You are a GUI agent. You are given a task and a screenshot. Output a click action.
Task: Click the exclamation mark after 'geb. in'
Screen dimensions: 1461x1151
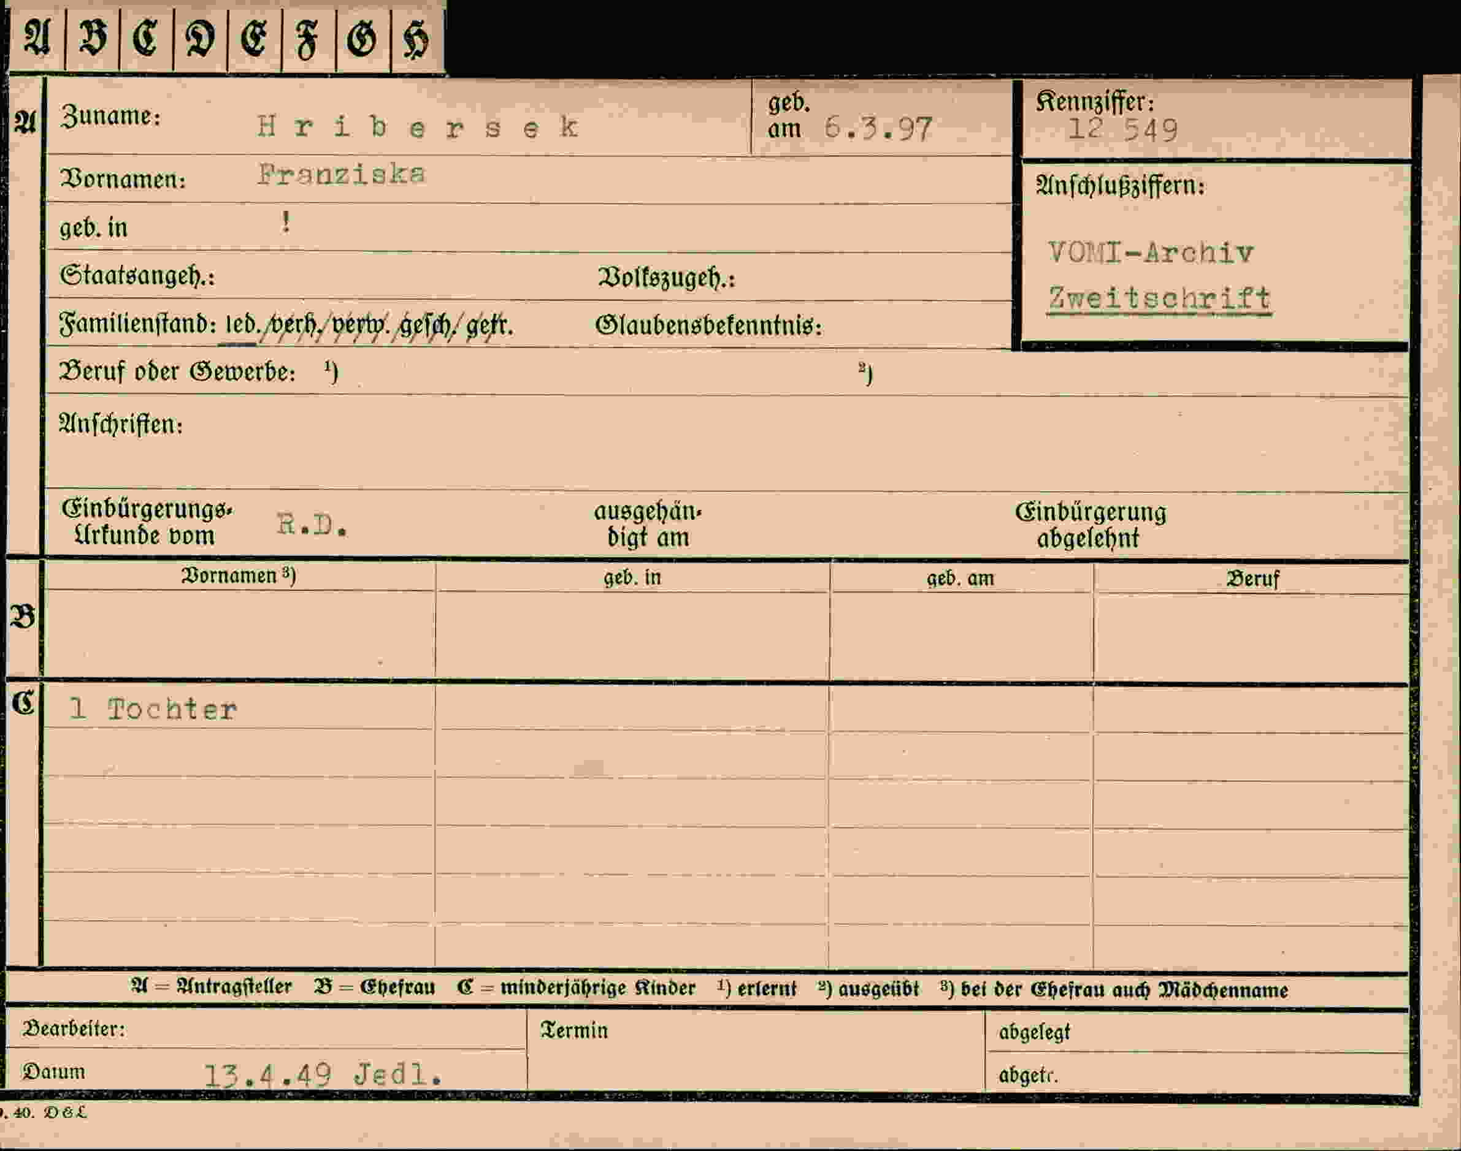(286, 222)
